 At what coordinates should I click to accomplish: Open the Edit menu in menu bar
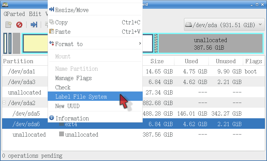tap(35, 14)
